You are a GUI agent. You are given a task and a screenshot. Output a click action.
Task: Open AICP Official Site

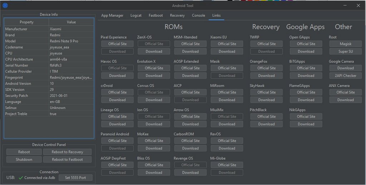click(x=191, y=92)
